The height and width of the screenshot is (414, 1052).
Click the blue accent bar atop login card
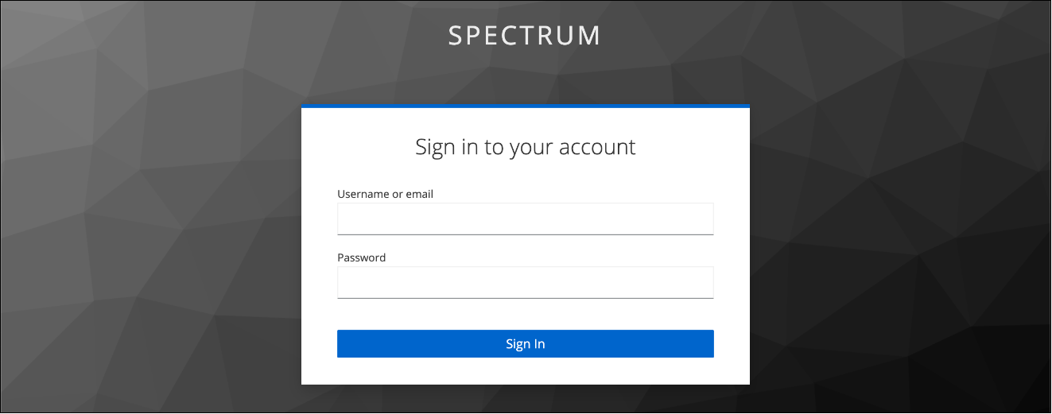coord(525,106)
